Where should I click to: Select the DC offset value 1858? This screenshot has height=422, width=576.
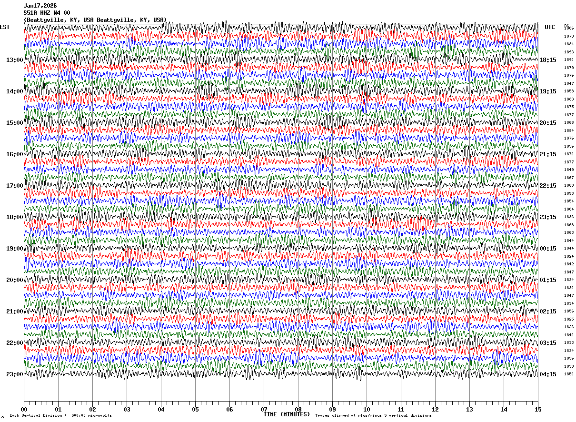[568, 91]
